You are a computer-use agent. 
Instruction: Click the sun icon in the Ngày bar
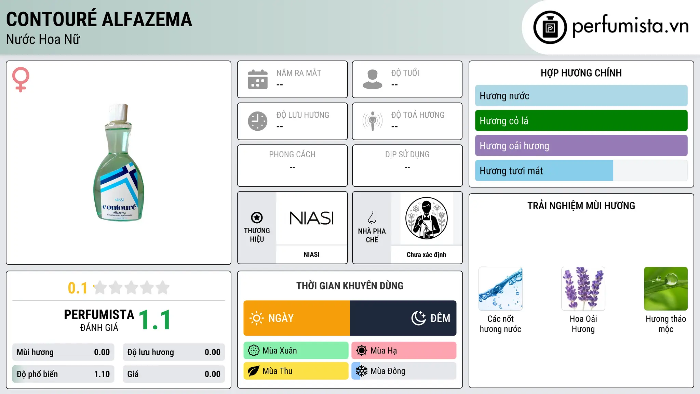click(x=257, y=318)
